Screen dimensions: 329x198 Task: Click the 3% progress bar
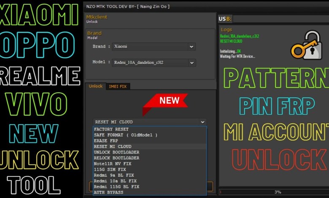click(x=272, y=192)
